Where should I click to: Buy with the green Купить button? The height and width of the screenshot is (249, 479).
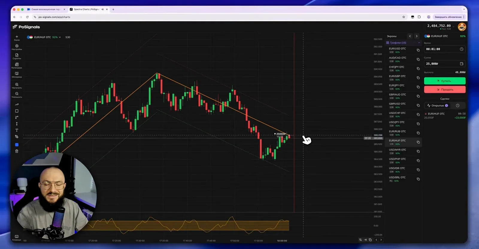pos(445,81)
